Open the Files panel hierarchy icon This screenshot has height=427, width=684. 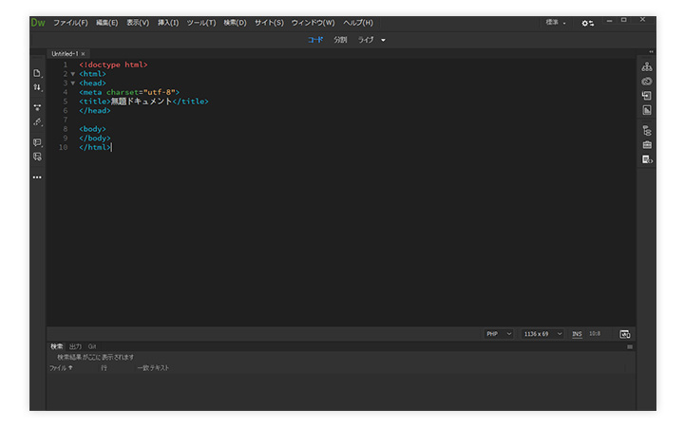pyautogui.click(x=647, y=66)
